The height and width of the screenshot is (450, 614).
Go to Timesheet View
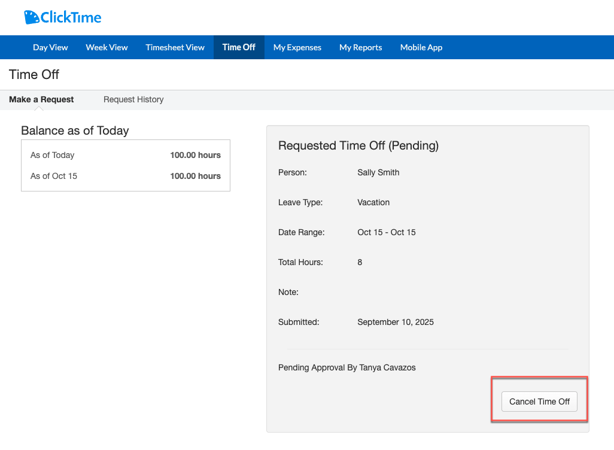click(175, 47)
